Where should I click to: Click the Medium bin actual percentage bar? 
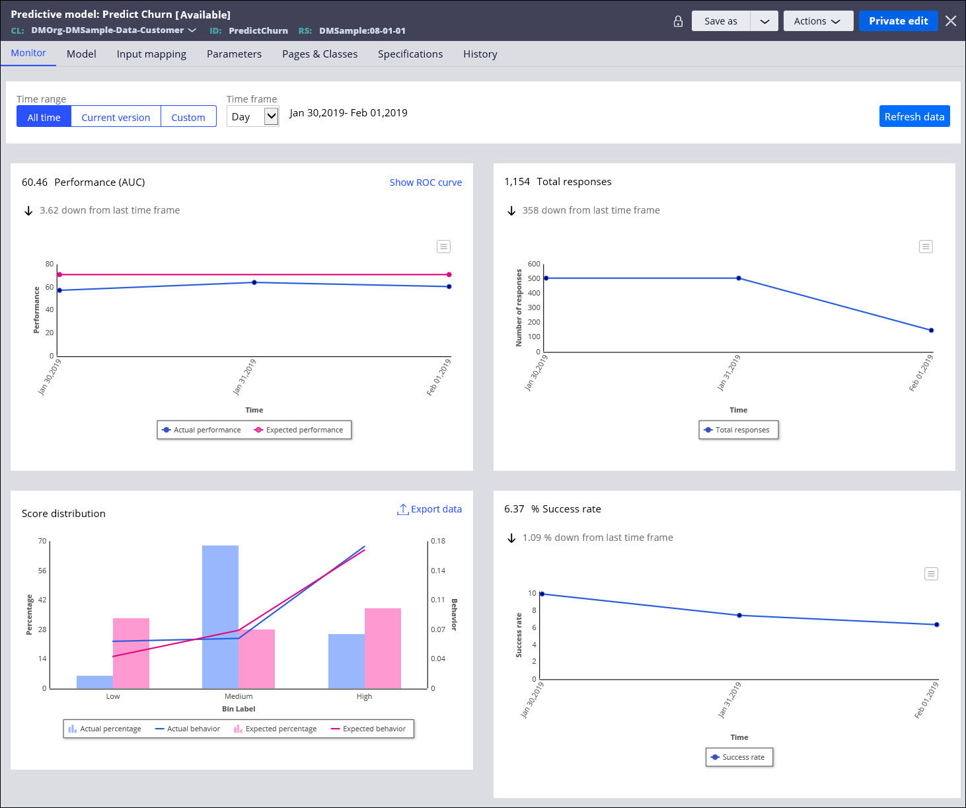point(220,616)
